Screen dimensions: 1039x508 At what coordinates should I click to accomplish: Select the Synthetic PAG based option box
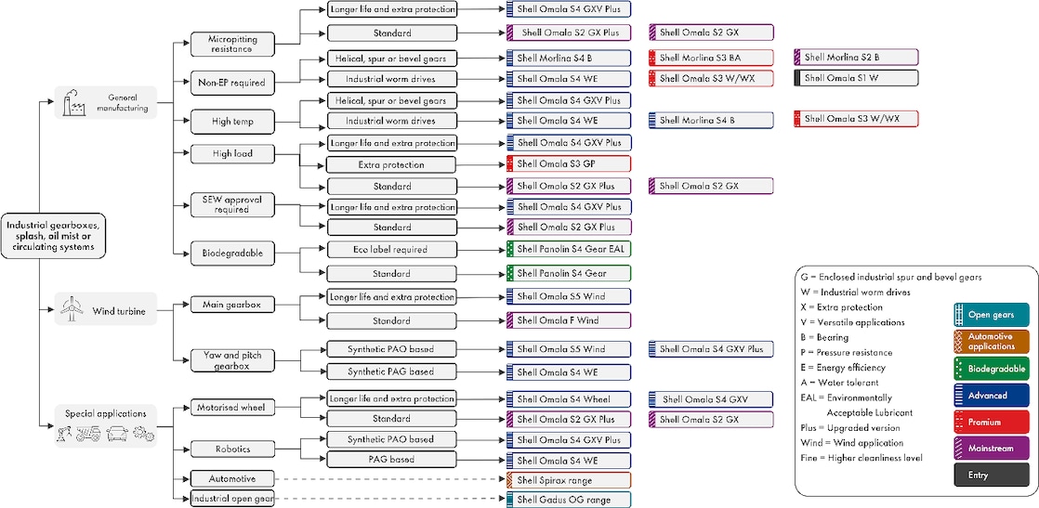391,371
